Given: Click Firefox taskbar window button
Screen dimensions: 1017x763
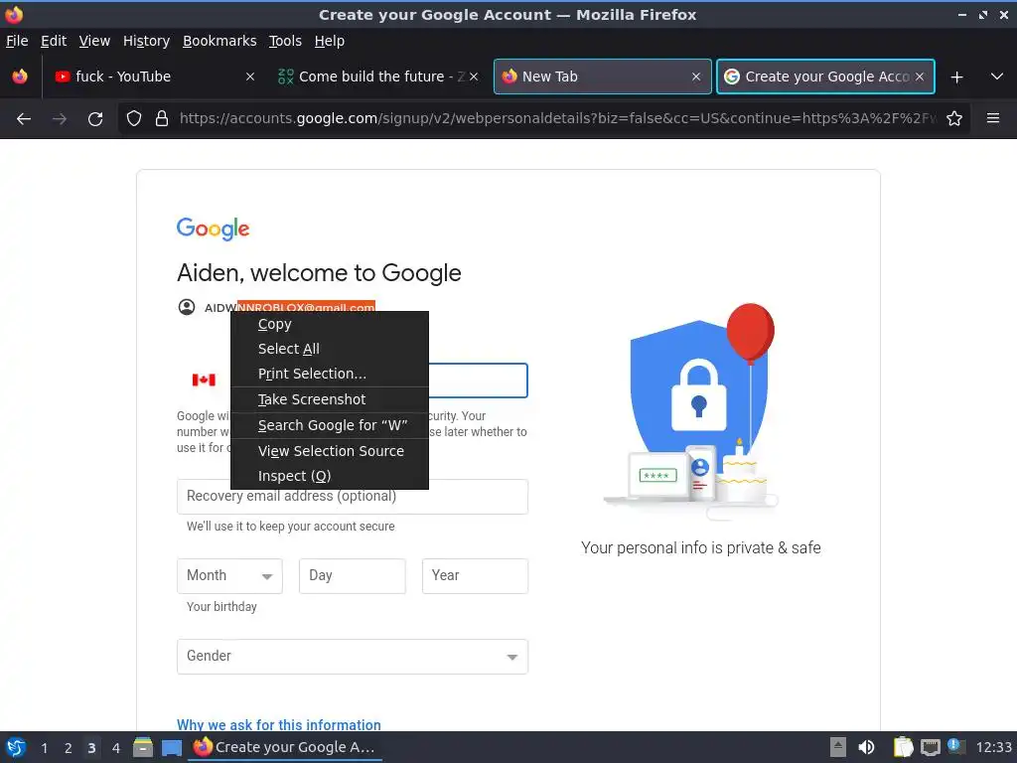Looking at the screenshot, I should [285, 747].
